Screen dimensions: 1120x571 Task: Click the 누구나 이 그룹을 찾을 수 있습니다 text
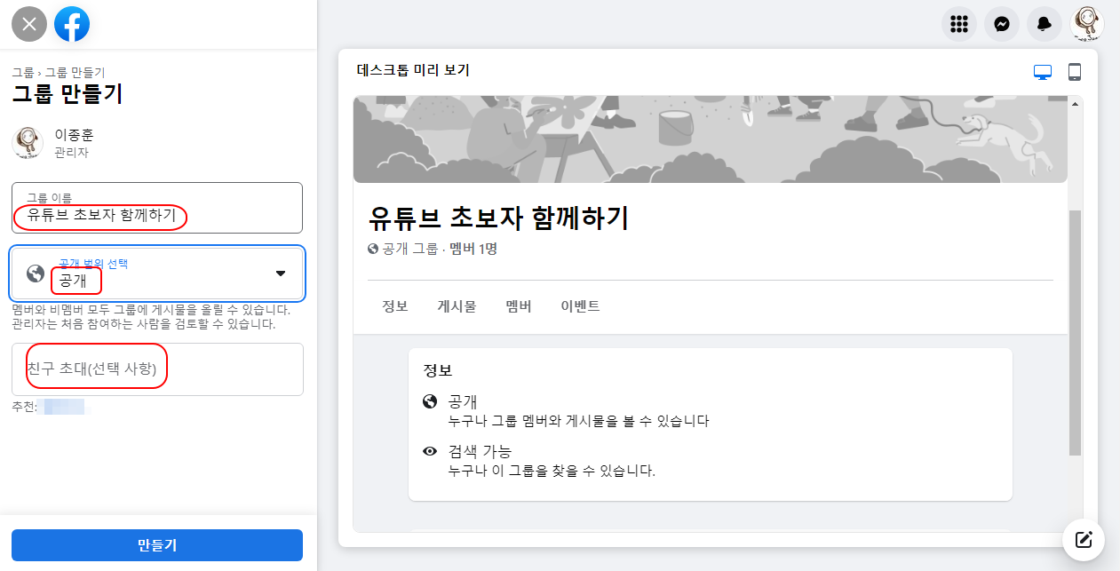pos(552,471)
